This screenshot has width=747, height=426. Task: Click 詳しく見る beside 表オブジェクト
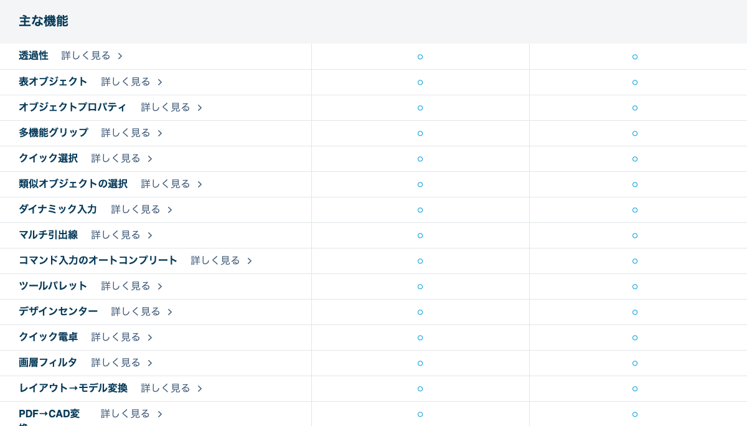click(x=126, y=82)
